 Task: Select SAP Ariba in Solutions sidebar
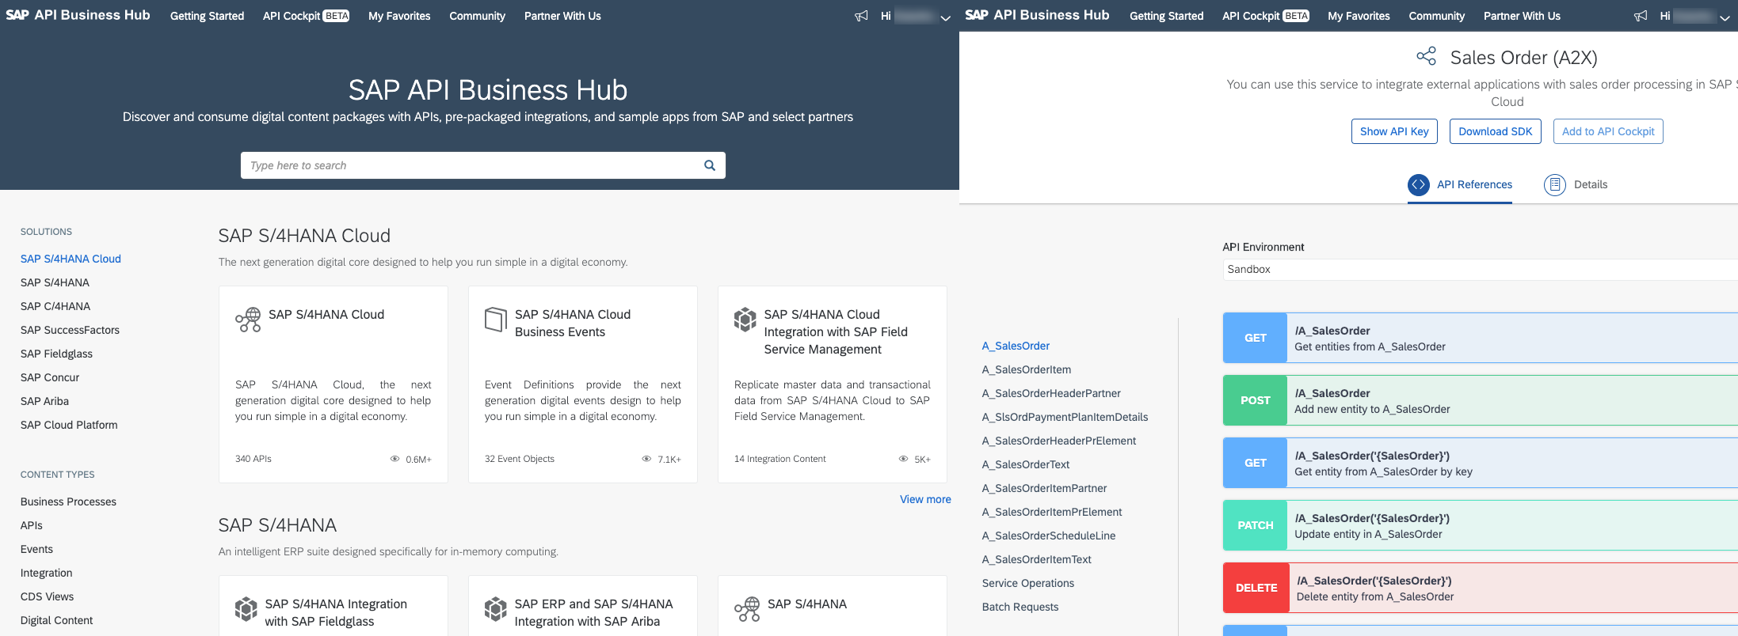[x=44, y=401]
